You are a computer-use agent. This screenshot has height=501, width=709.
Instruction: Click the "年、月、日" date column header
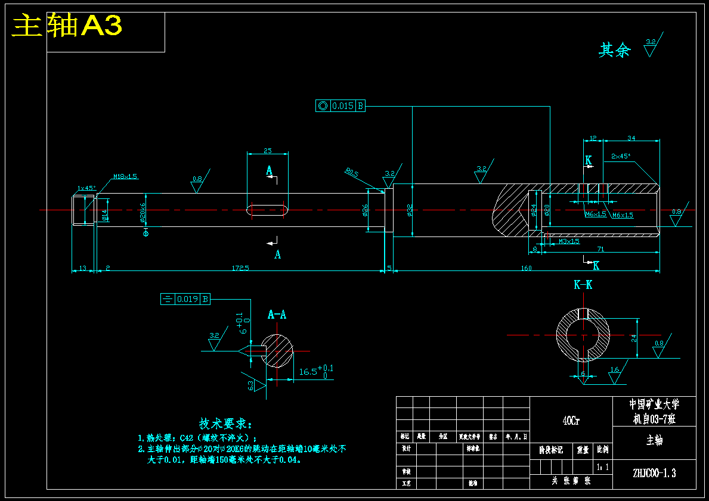tap(516, 437)
